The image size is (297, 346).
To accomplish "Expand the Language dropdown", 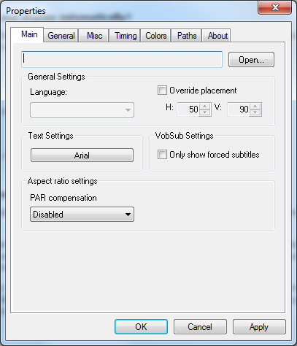I will pyautogui.click(x=82, y=110).
